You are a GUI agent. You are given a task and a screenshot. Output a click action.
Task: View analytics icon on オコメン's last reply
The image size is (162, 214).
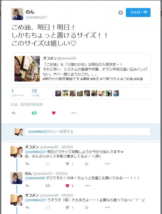(x=87, y=207)
